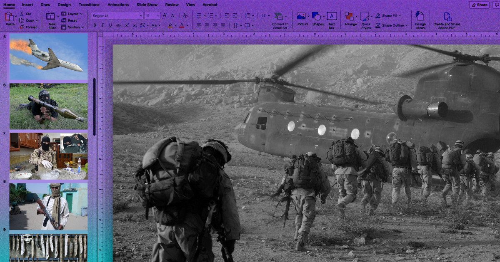Open the Slide Show tab
The height and width of the screenshot is (262, 500).
click(147, 5)
